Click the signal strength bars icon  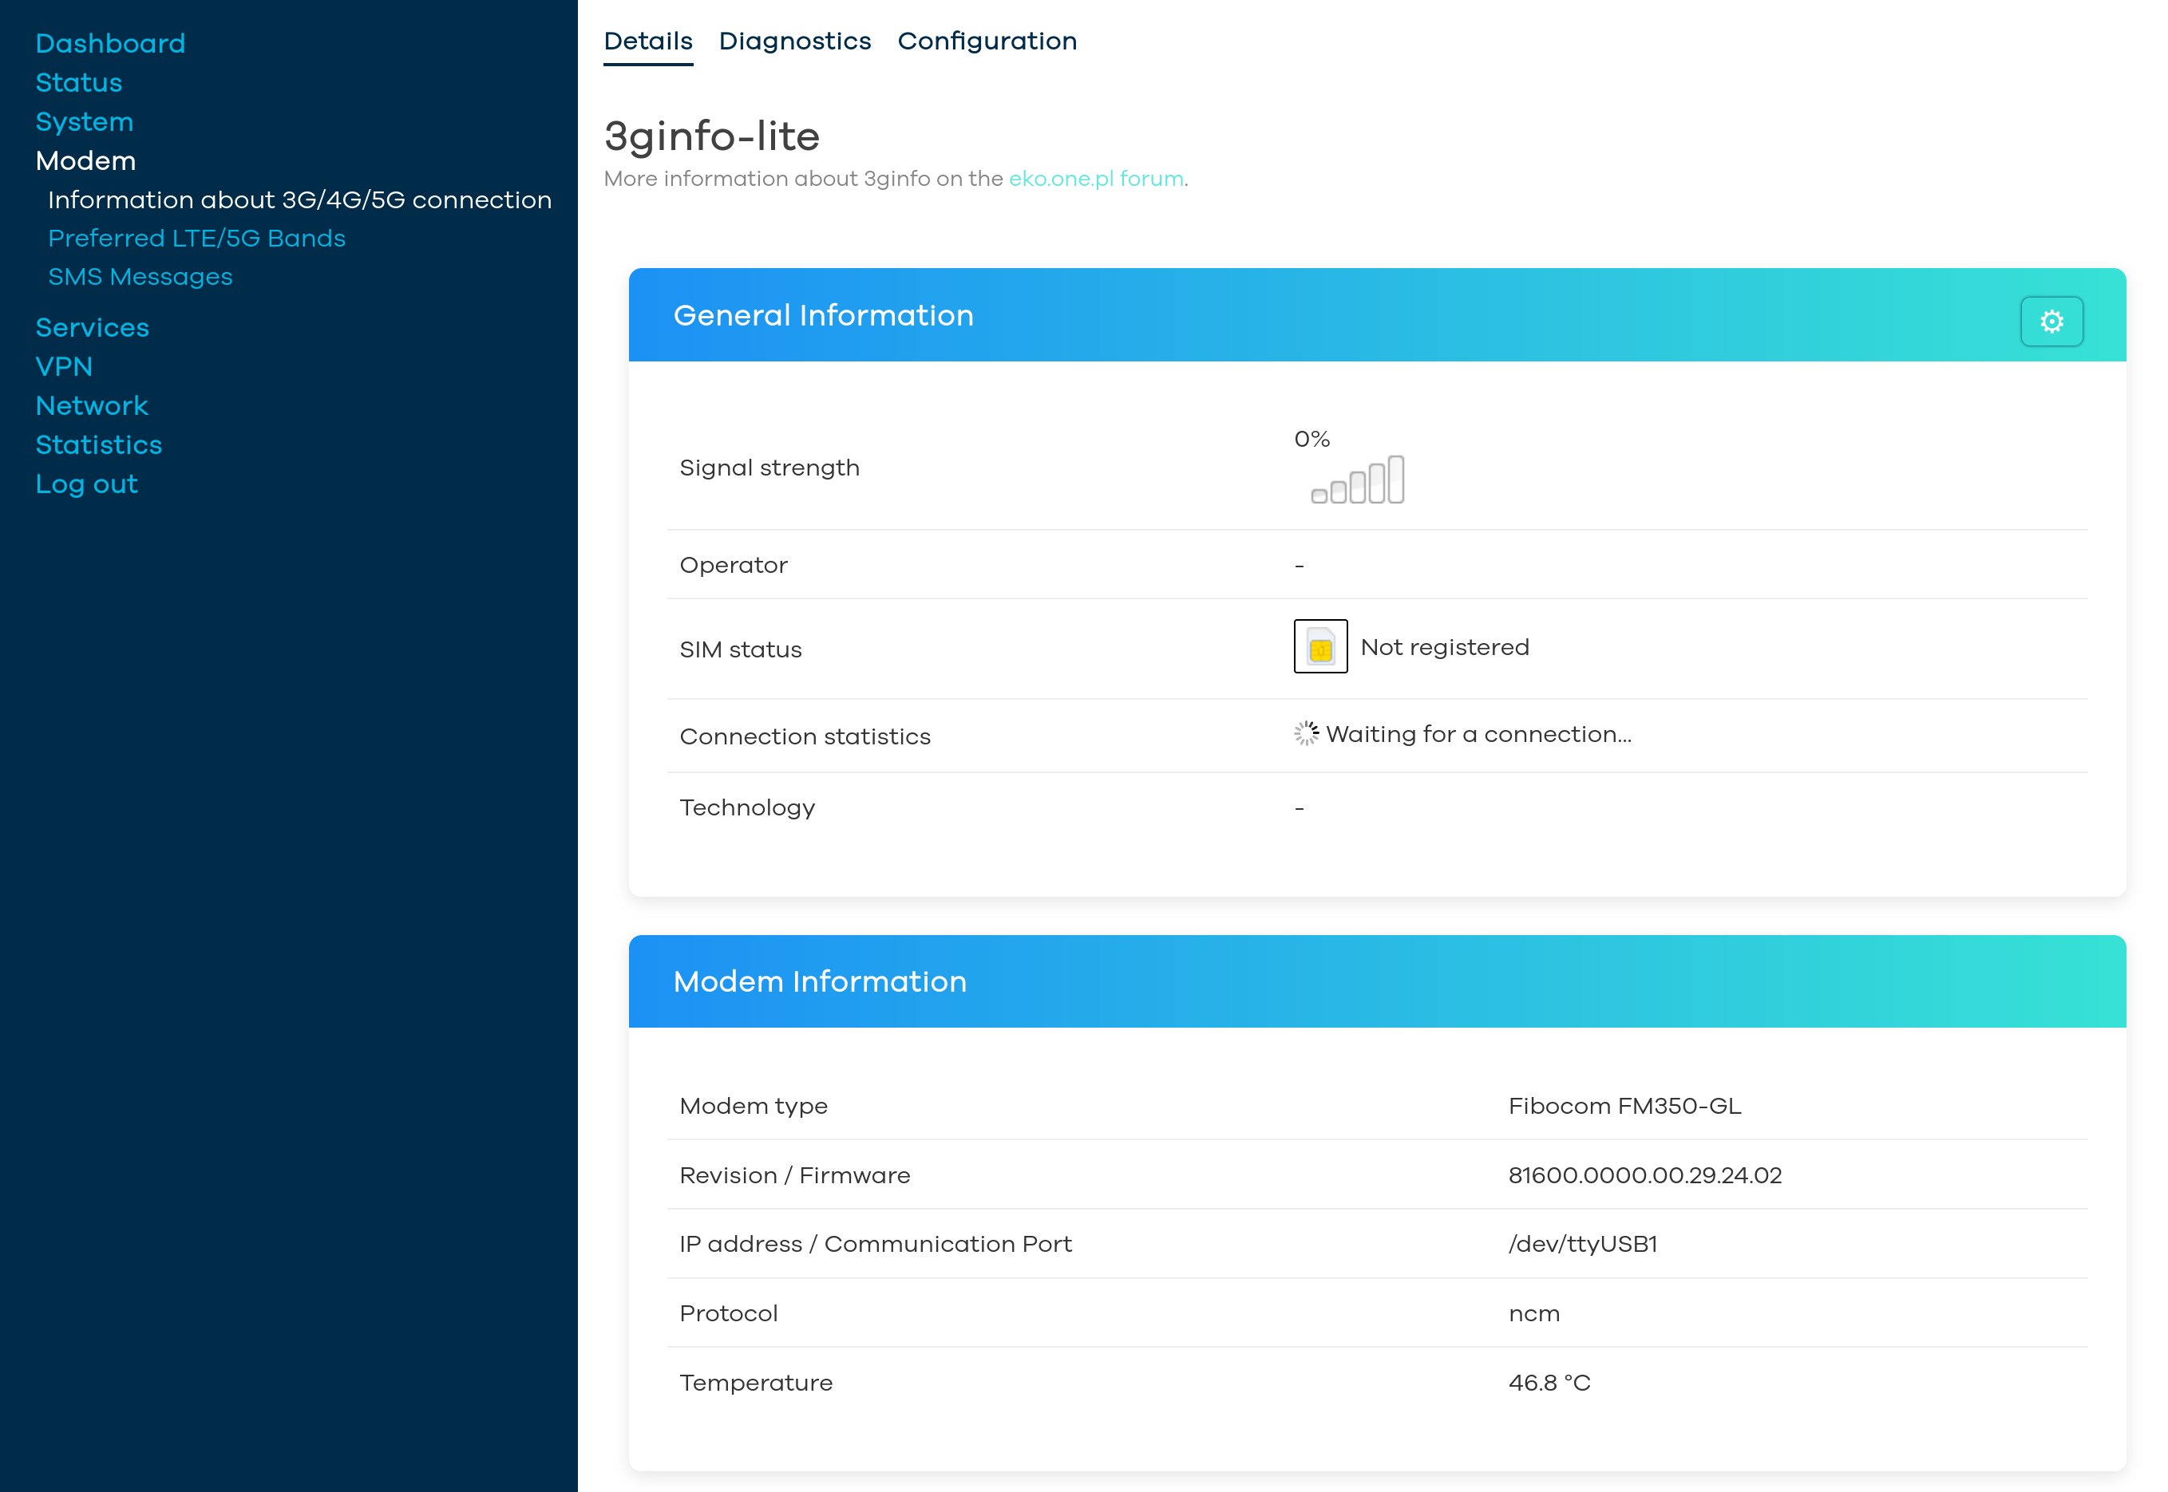tap(1357, 480)
